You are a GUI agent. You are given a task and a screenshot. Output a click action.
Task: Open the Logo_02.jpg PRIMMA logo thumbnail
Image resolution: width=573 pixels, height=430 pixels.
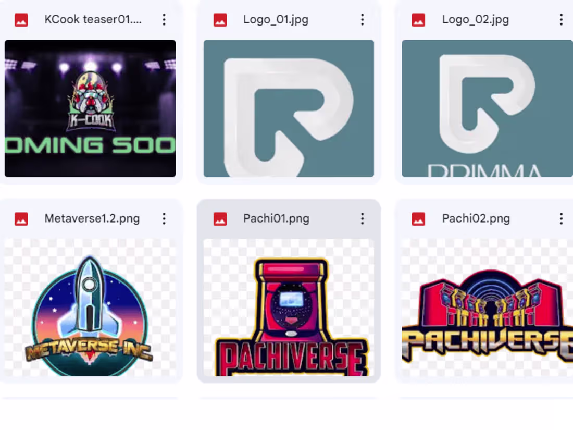point(487,107)
